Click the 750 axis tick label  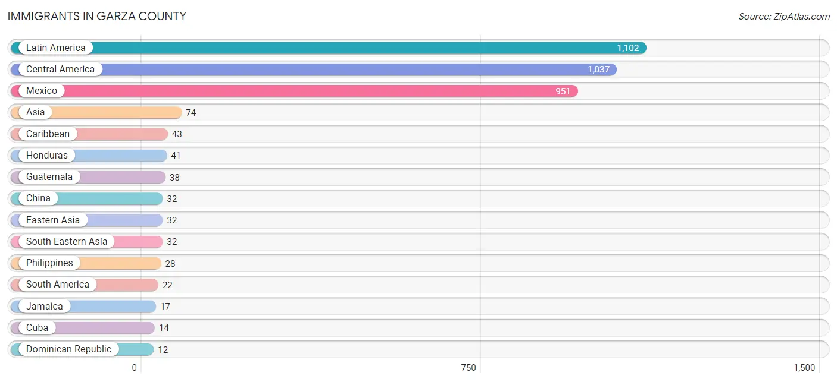(x=469, y=367)
